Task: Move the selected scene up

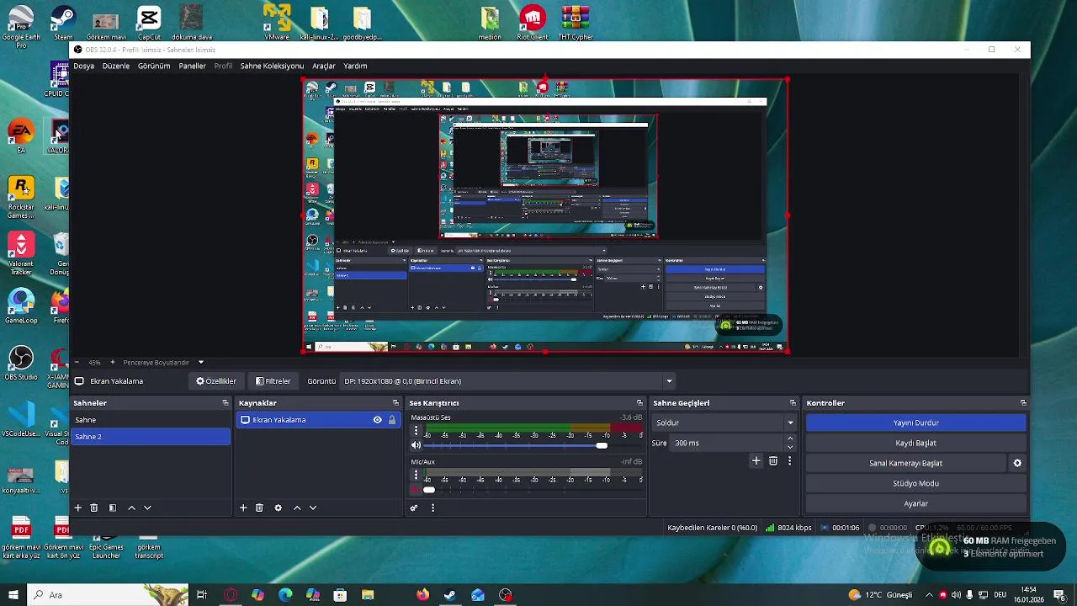Action: (131, 508)
